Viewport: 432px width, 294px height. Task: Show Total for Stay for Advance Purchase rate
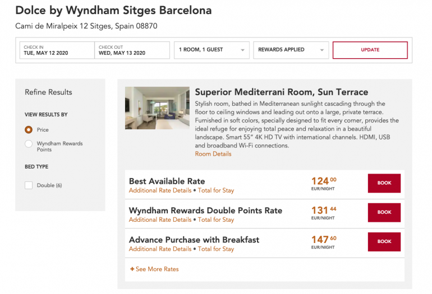click(216, 249)
